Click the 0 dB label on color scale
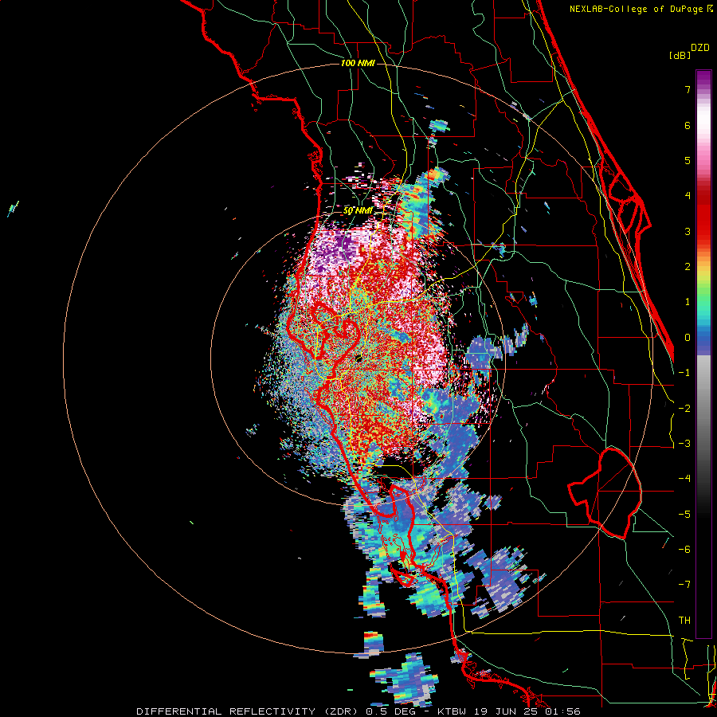717x717 pixels. [688, 338]
